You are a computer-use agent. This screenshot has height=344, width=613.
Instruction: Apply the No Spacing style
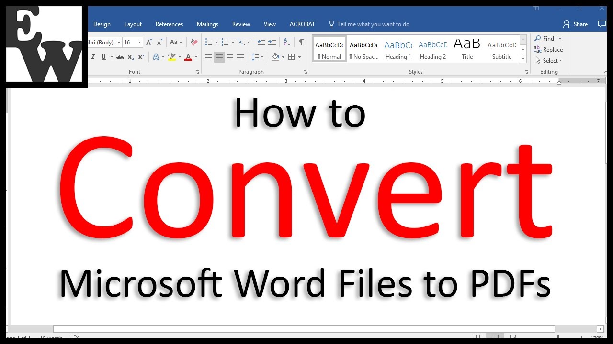pos(364,49)
